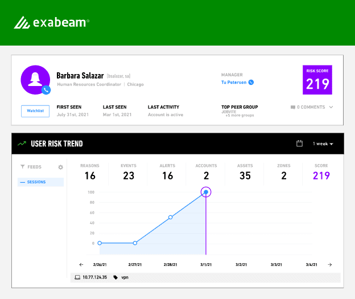Click the Alerts 16 metric

167,173
